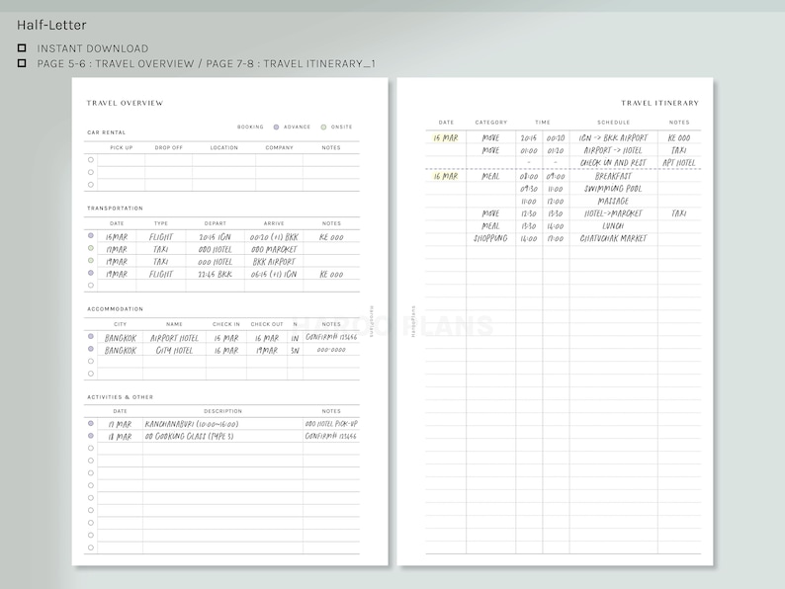Click the ARRIVE column header

point(274,223)
